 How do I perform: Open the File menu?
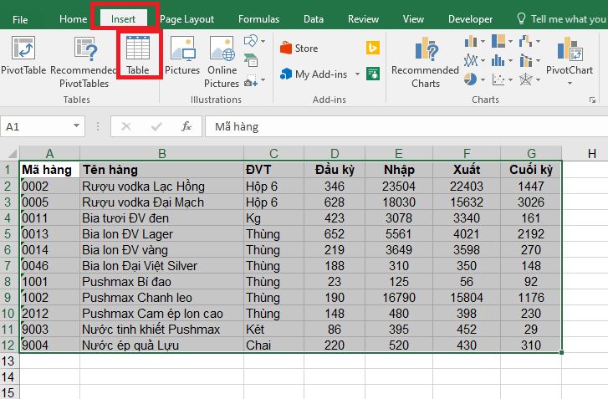click(x=20, y=18)
